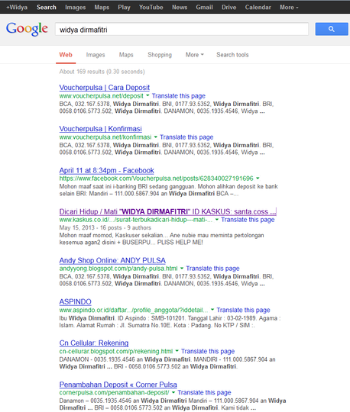
Task: Open News from the top bar
Action: (x=180, y=8)
